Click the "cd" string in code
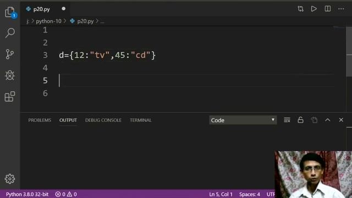Image resolution: width=352 pixels, height=198 pixels. coord(141,55)
